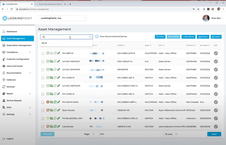Click the Export button
226x145 pixels.
[216, 37]
